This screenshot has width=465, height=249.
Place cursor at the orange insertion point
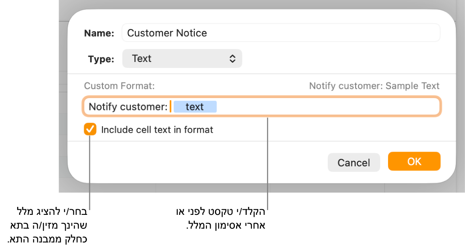171,107
